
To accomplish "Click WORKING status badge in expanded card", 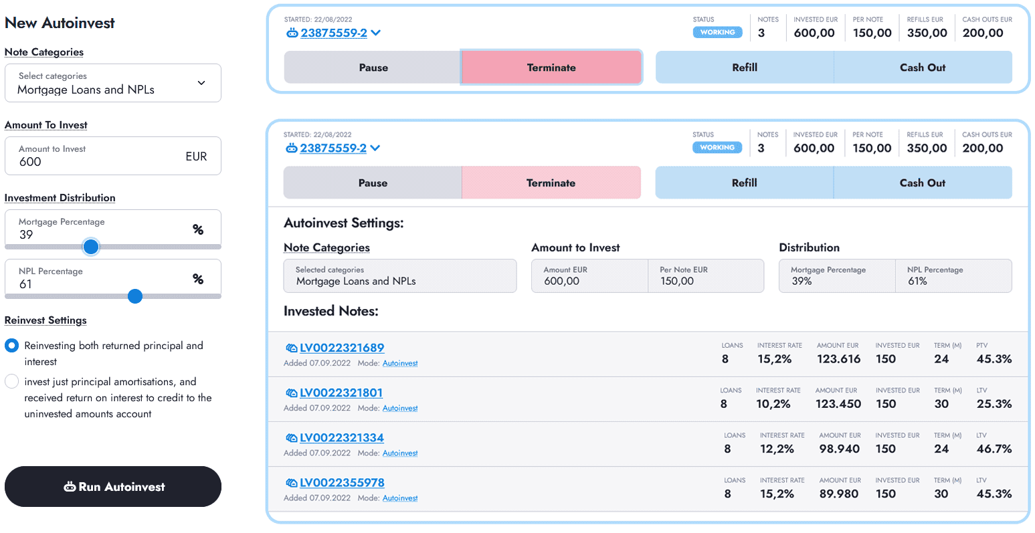I will click(717, 147).
